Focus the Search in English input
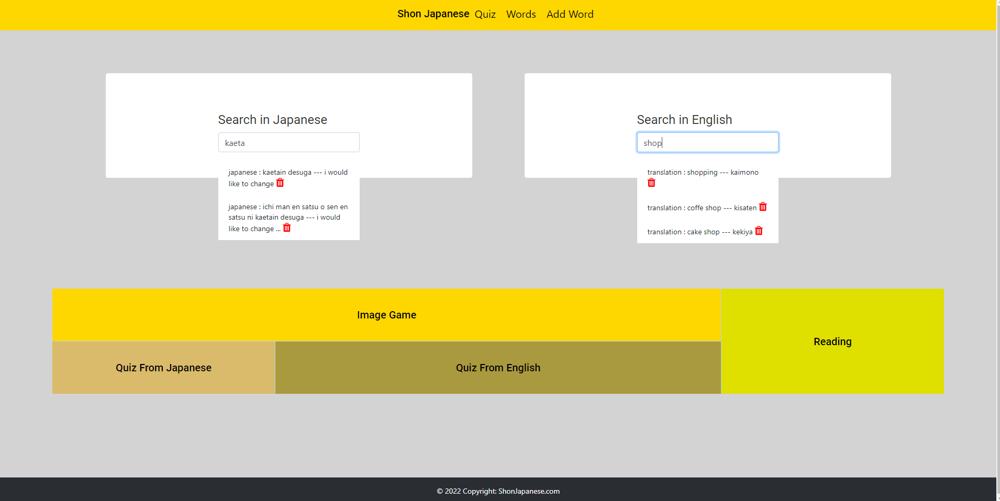This screenshot has height=501, width=1000. coord(707,142)
